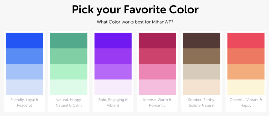Click the peach orange third swatch

click(246, 72)
